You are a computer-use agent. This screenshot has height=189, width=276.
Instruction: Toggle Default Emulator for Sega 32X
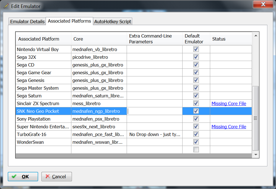click(196, 57)
